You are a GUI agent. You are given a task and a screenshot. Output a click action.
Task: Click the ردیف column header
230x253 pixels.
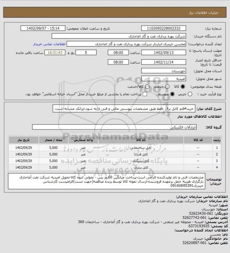217,140
